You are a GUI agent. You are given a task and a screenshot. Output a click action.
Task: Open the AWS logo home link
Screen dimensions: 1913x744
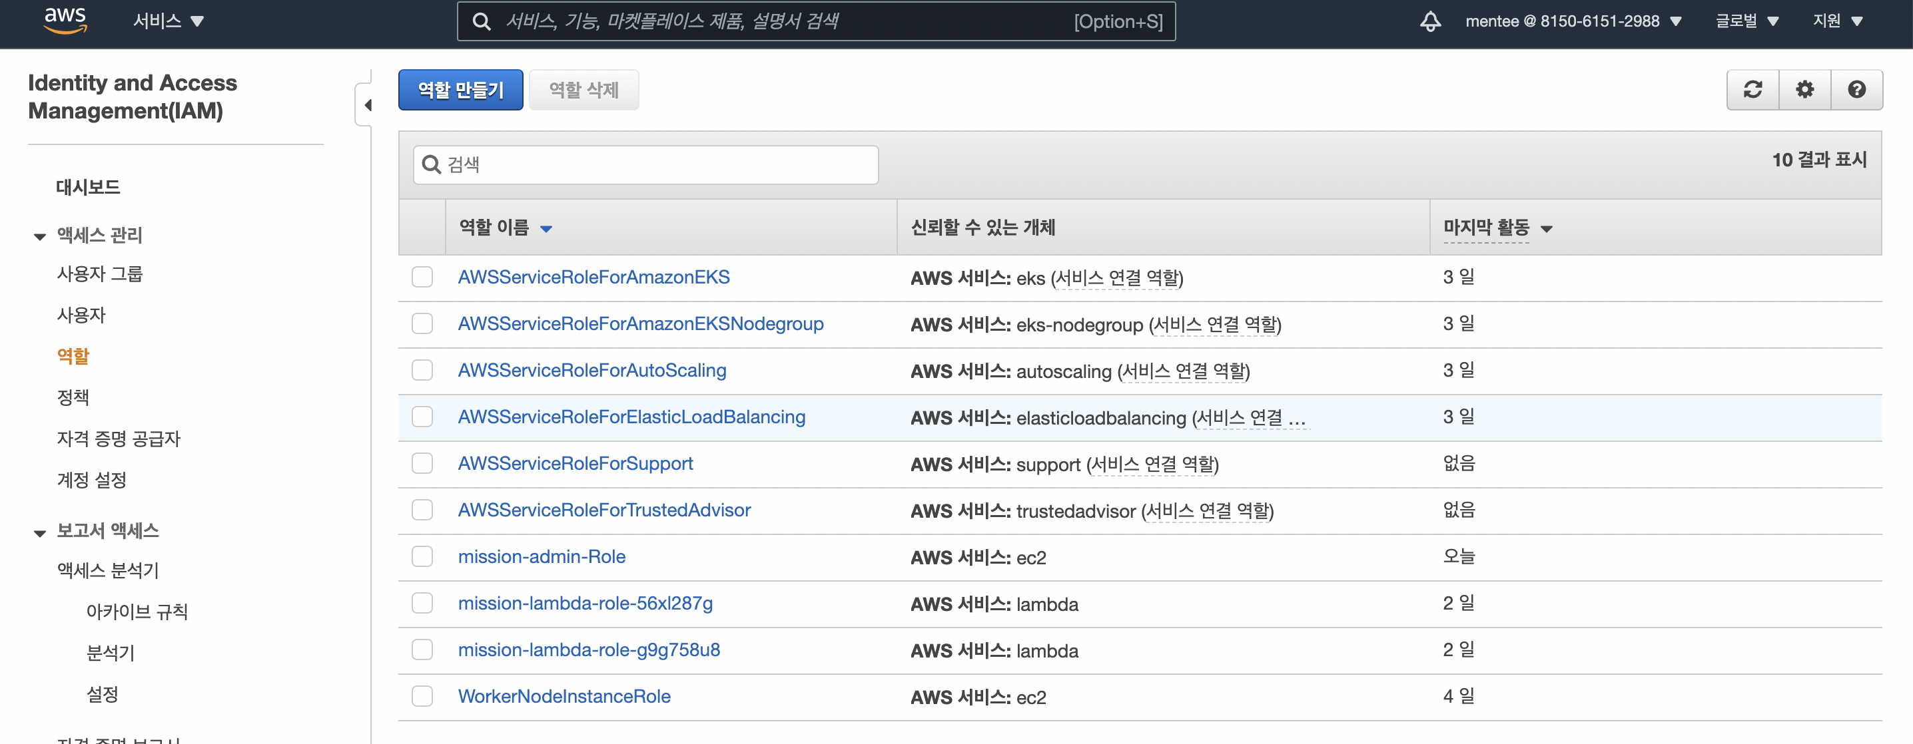click(x=65, y=21)
